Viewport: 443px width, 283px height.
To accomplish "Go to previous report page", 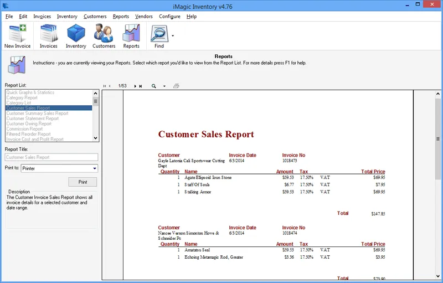I will [110, 86].
